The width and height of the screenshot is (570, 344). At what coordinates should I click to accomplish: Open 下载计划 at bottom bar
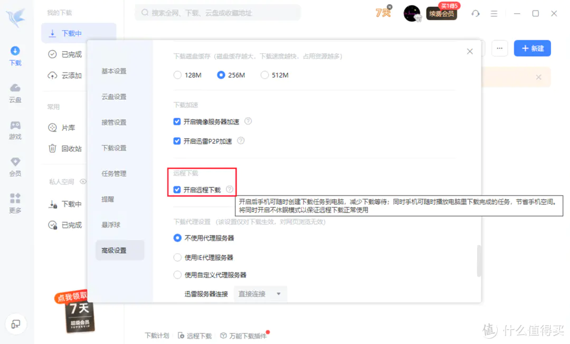(x=157, y=336)
